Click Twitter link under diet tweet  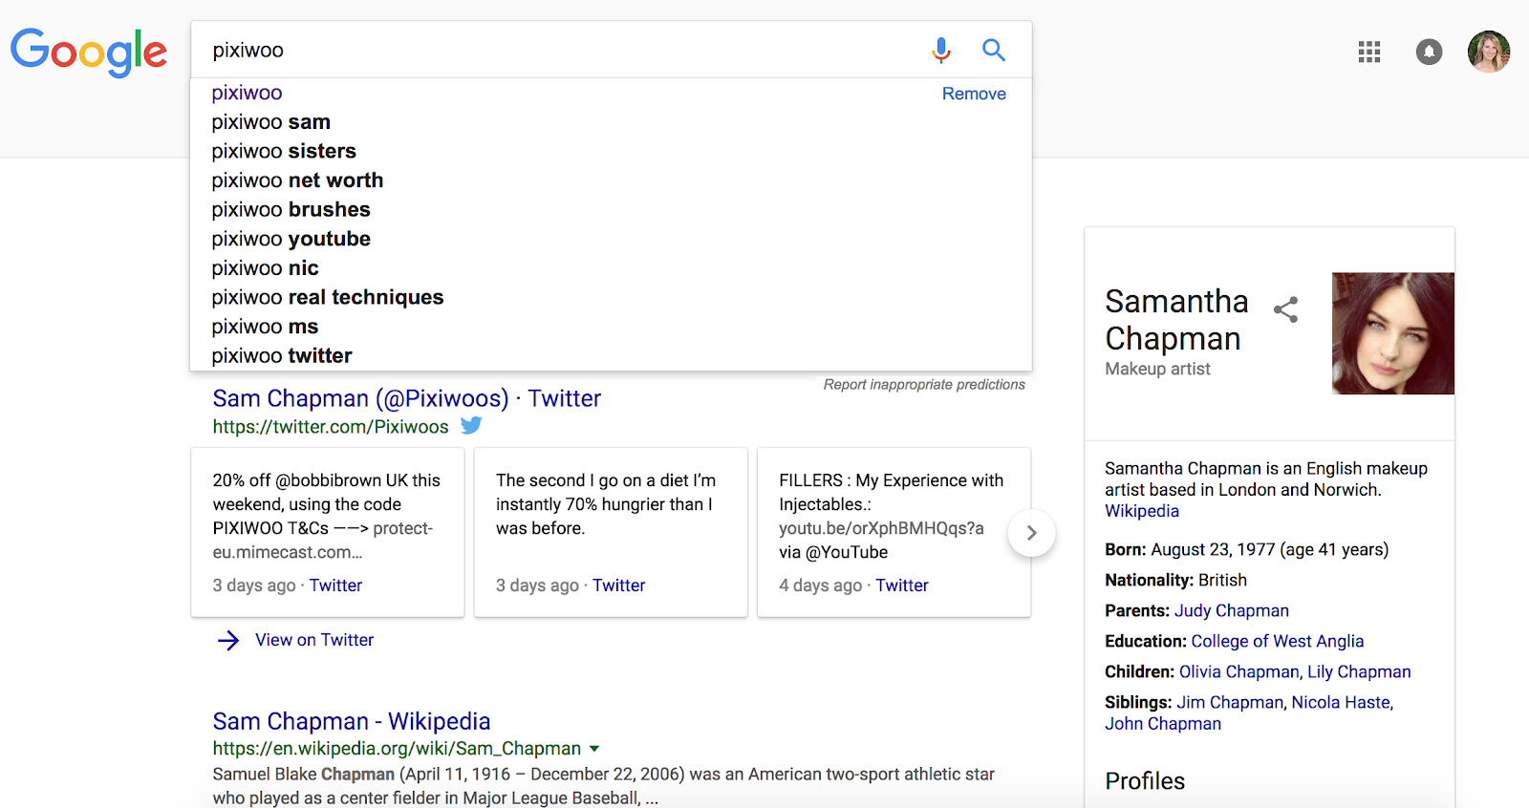[x=618, y=585]
